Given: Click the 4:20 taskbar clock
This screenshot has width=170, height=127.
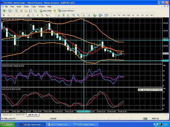Looking at the screenshot, I should pos(165,125).
